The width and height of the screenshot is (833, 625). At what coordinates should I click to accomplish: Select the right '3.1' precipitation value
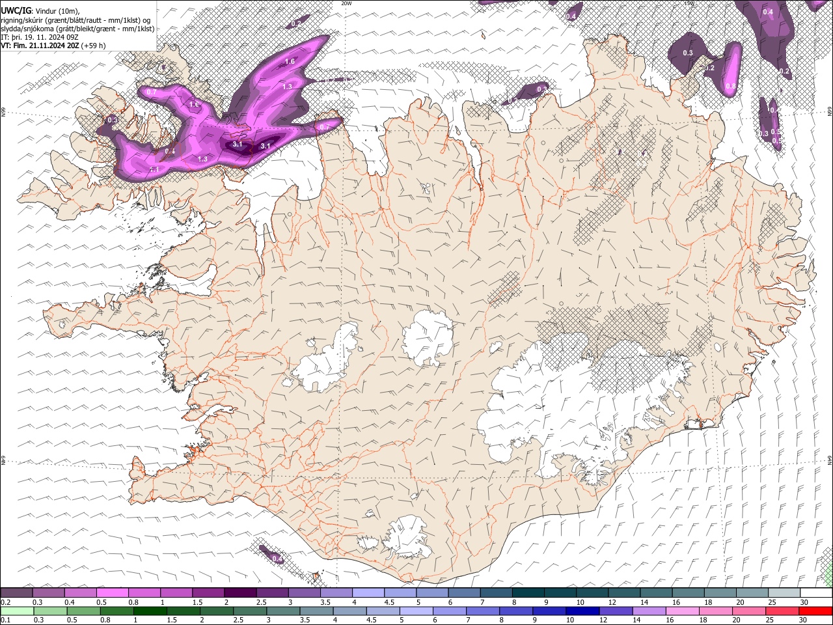point(266,146)
